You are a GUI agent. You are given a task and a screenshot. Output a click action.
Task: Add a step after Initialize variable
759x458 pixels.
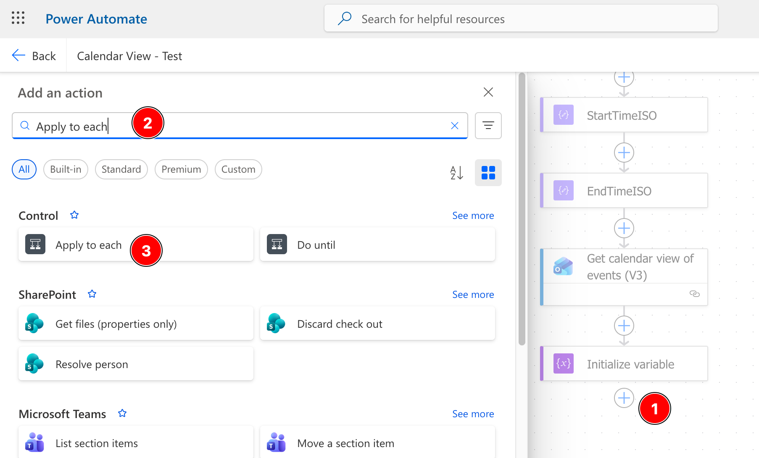pos(624,398)
